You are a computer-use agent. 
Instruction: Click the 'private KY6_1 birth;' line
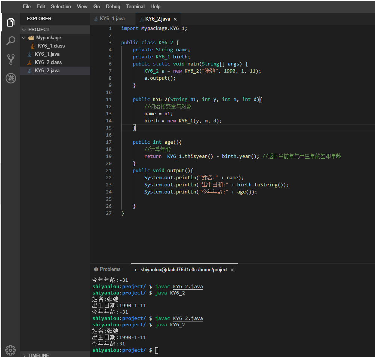pos(162,57)
